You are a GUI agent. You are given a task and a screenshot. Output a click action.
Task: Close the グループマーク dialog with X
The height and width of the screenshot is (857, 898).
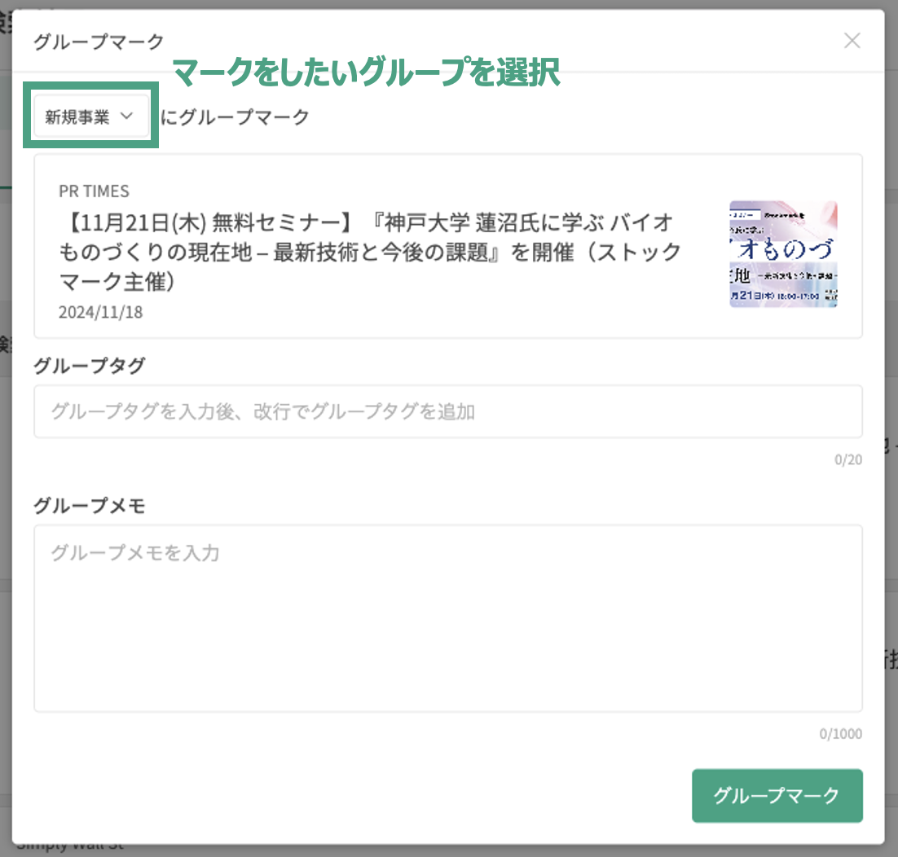[x=852, y=41]
